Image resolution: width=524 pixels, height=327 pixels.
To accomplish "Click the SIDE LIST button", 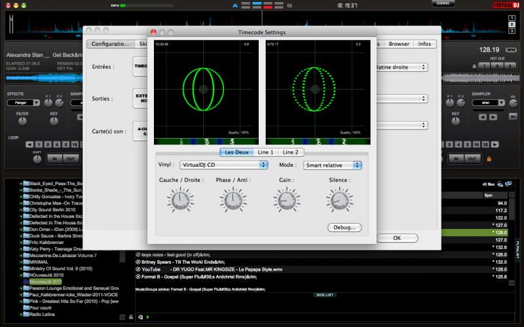I will tap(325, 295).
